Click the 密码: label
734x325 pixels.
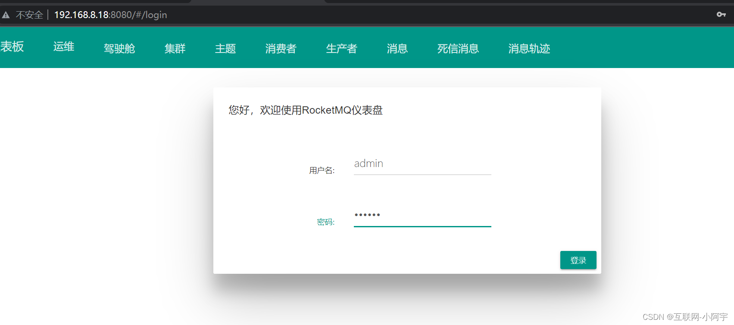pyautogui.click(x=326, y=222)
